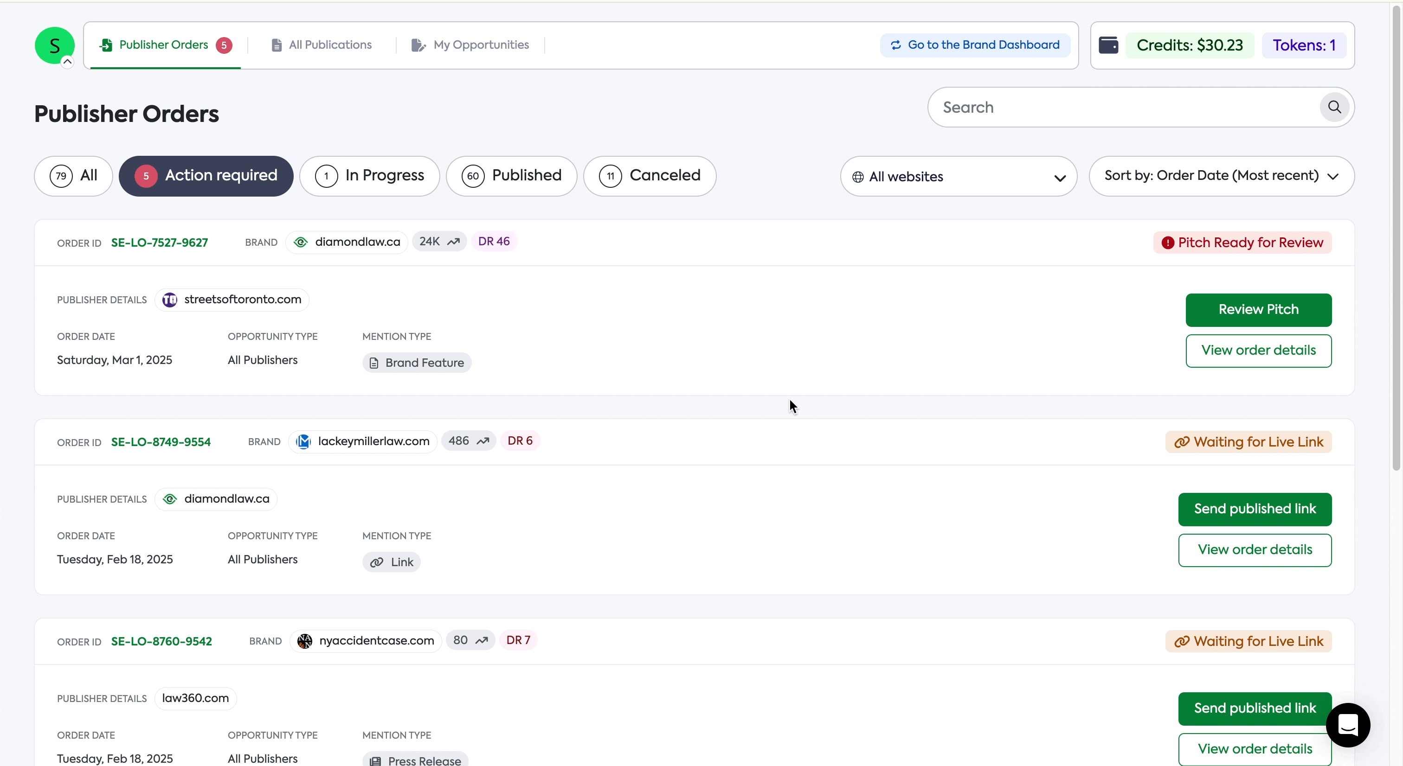Screen dimensions: 1403x766
Task: Click the 24K traffic trend badge
Action: pyautogui.click(x=439, y=241)
